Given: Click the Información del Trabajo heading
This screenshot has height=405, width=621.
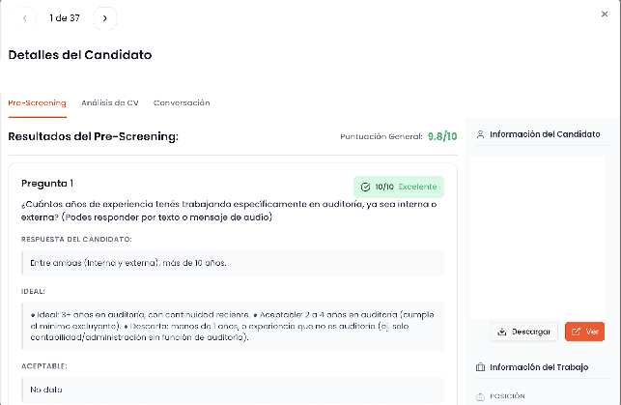Looking at the screenshot, I should click(x=539, y=367).
